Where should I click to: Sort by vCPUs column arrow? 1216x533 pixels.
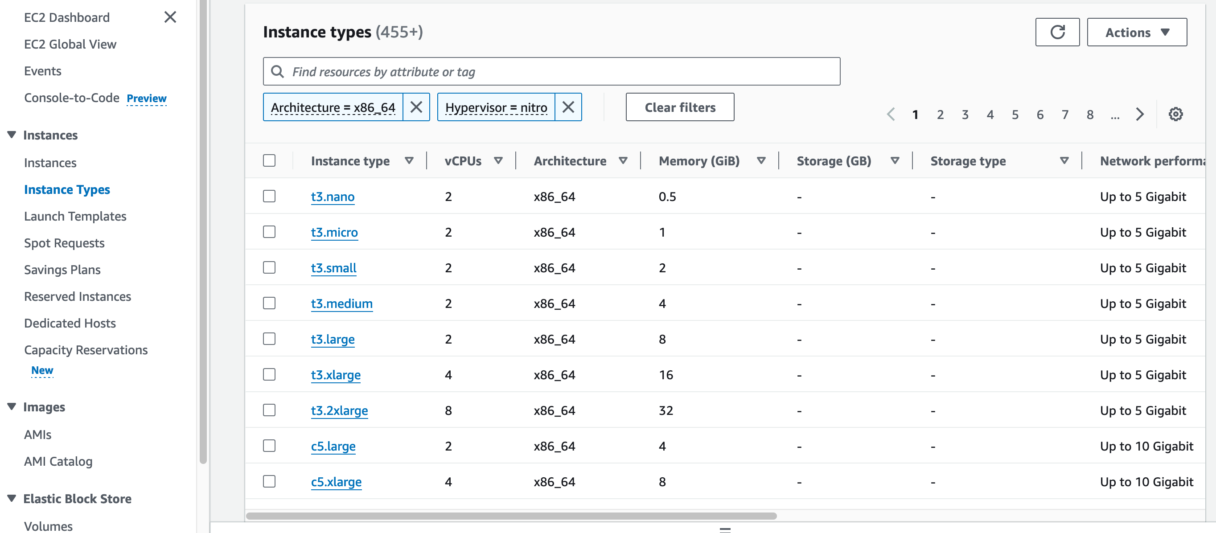(498, 161)
